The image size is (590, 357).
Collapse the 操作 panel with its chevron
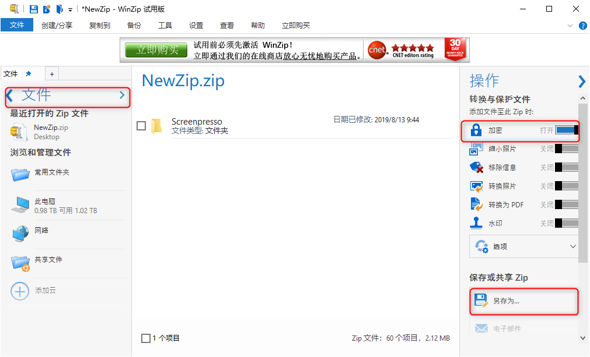coord(582,82)
